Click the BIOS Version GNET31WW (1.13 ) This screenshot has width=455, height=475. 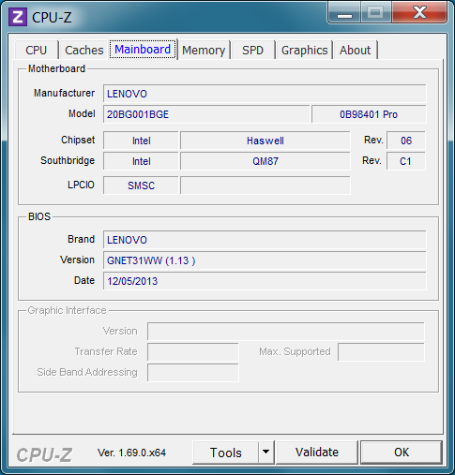265,260
